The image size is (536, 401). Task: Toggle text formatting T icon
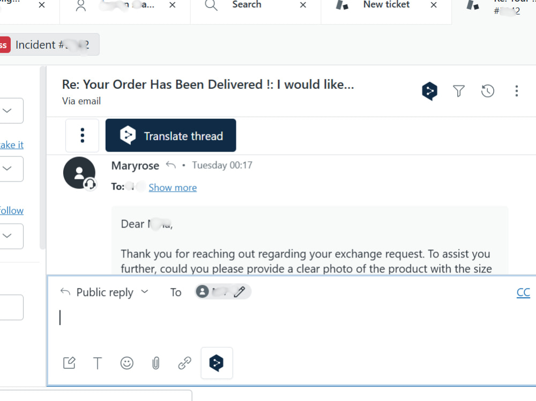click(98, 363)
